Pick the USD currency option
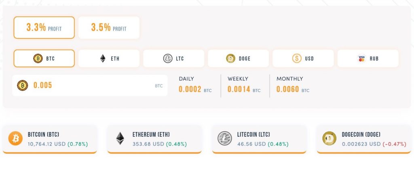The image size is (414, 171). click(303, 58)
